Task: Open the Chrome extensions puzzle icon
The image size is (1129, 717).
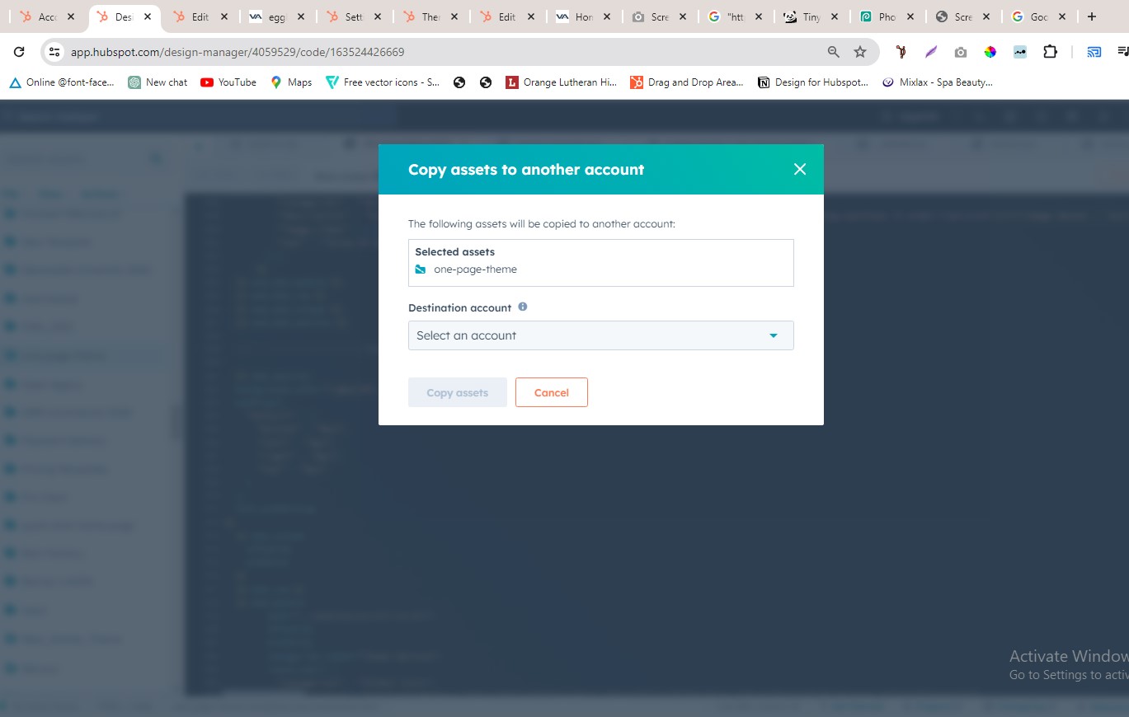Action: [x=1050, y=52]
